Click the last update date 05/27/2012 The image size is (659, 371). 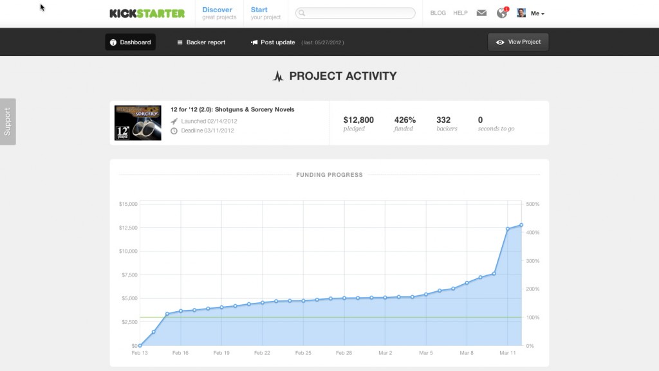coord(323,43)
